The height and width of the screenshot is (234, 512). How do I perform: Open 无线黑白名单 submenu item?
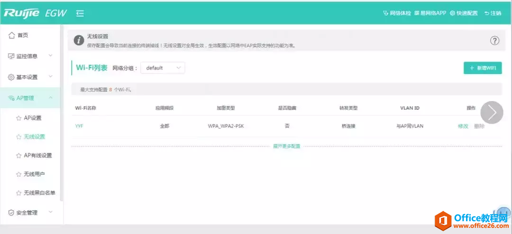pyautogui.click(x=39, y=193)
